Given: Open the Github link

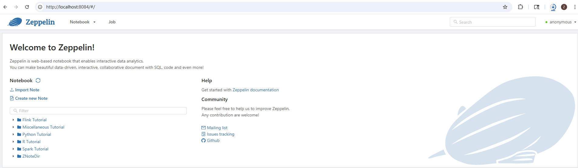Looking at the screenshot, I should point(213,140).
